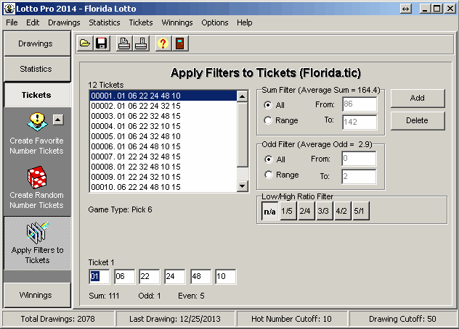Toggle the n/a Low/High ratio button
The width and height of the screenshot is (459, 329).
click(269, 211)
